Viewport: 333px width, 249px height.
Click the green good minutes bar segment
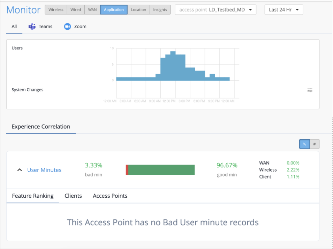pyautogui.click(x=161, y=170)
